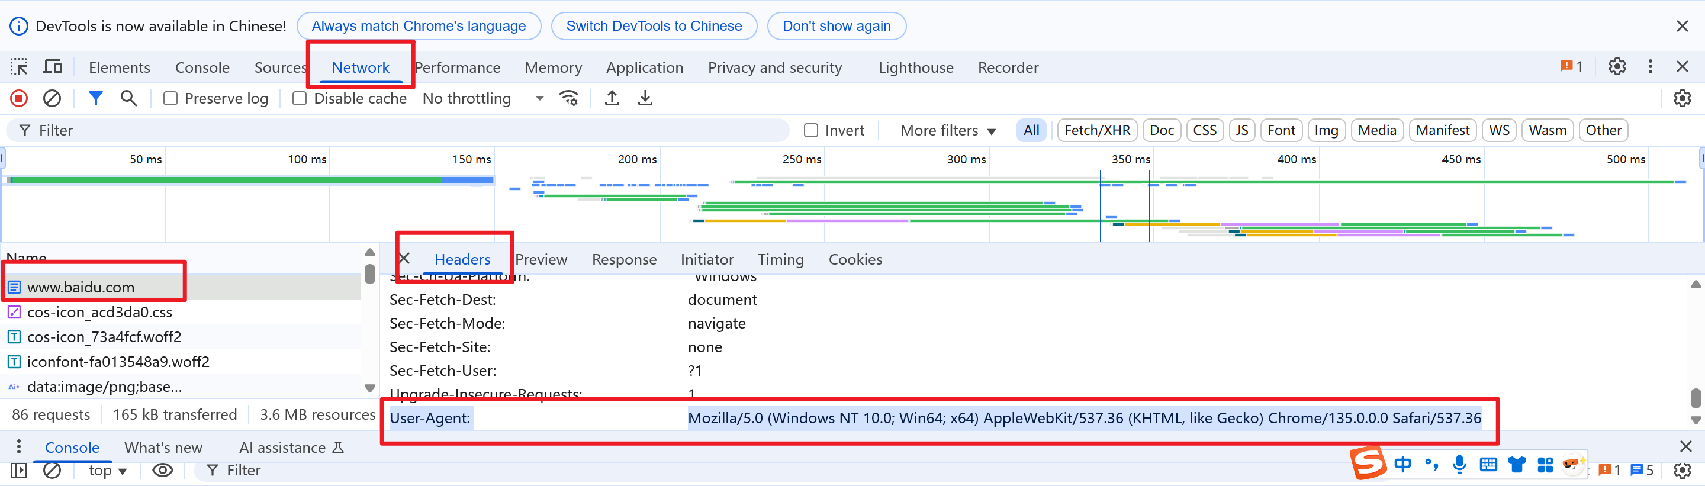Screen dimensions: 1705x486
Task: Click Always match Chrome's language button
Action: 419,26
